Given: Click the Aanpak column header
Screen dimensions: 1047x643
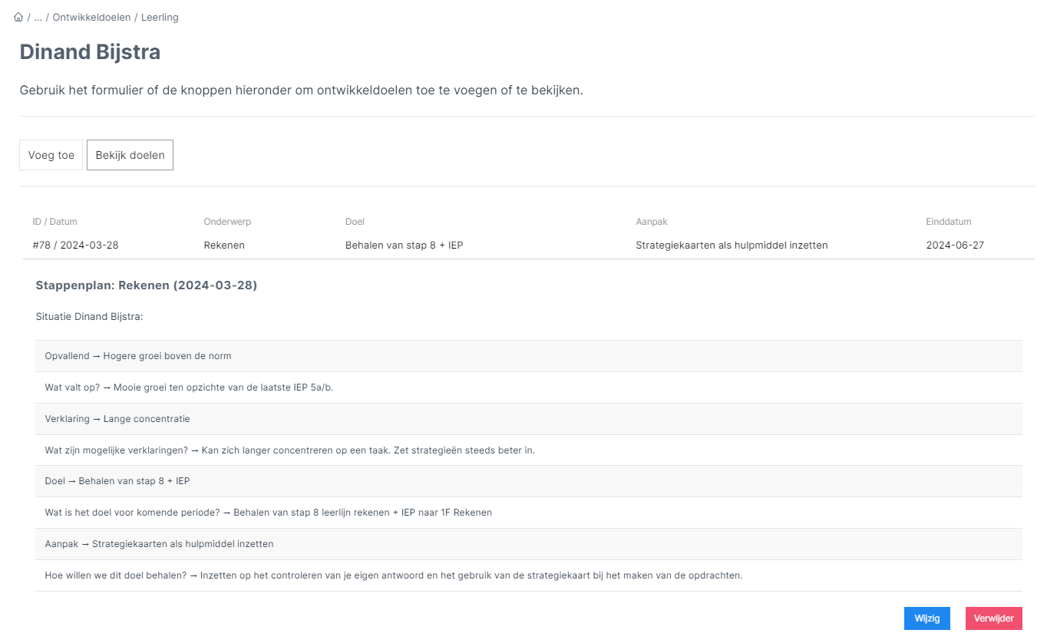Looking at the screenshot, I should (x=651, y=222).
